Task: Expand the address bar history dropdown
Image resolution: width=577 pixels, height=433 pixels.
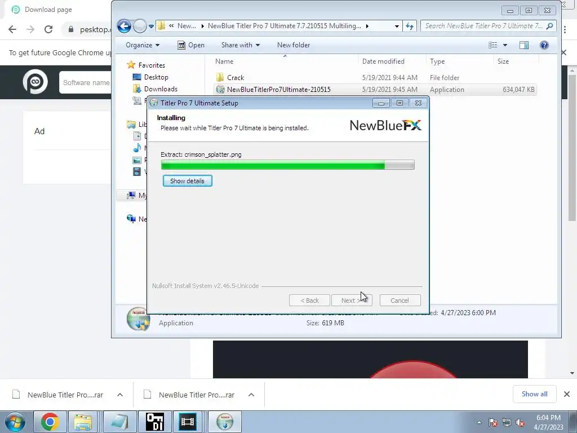Action: (397, 26)
